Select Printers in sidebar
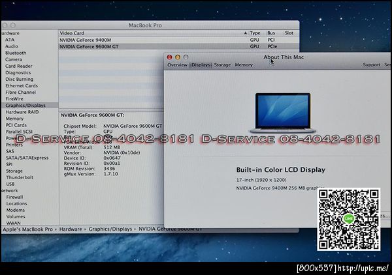 pyautogui.click(x=14, y=145)
